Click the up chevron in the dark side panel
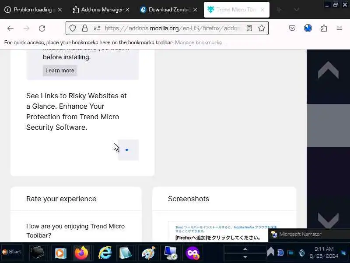 (329, 70)
